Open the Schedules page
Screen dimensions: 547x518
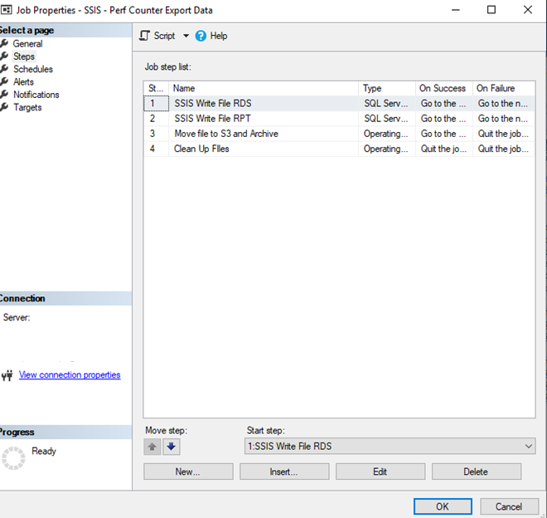click(x=33, y=69)
